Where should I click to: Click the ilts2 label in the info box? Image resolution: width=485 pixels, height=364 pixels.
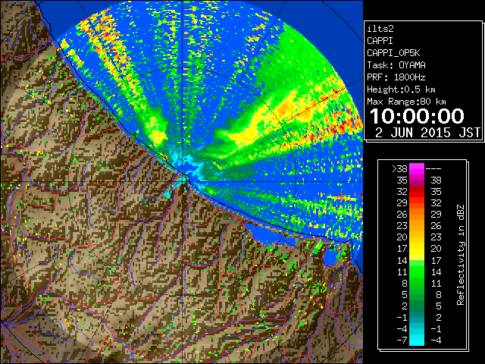point(380,29)
